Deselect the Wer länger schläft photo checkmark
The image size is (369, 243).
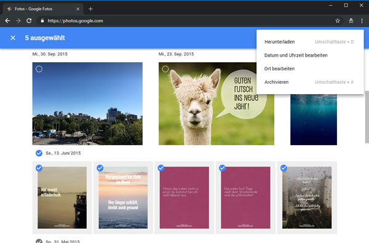click(x=100, y=168)
